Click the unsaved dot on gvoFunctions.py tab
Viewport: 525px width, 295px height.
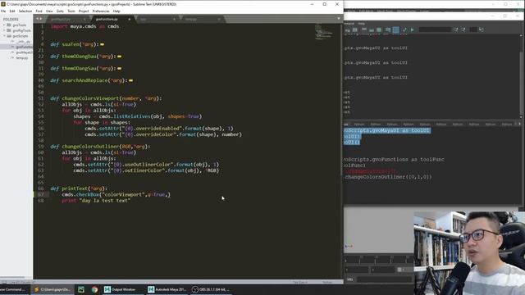click(x=130, y=20)
